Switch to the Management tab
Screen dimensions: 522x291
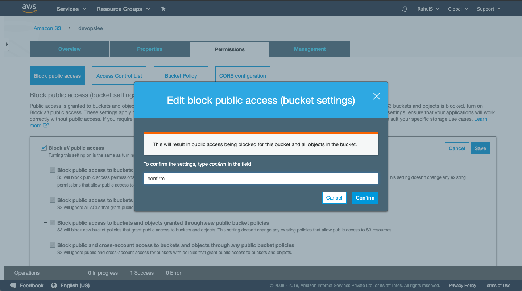click(310, 49)
